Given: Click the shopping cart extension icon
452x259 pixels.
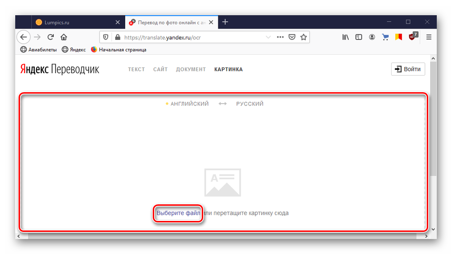Looking at the screenshot, I should (x=385, y=37).
